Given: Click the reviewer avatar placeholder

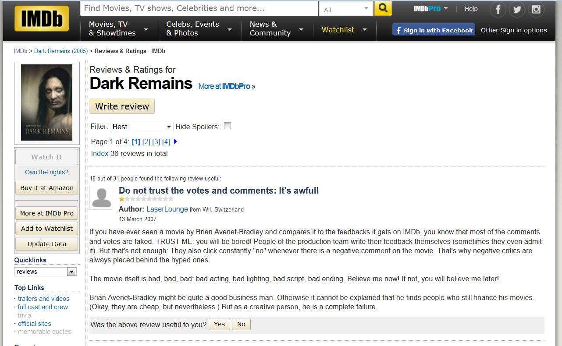Looking at the screenshot, I should tap(101, 198).
